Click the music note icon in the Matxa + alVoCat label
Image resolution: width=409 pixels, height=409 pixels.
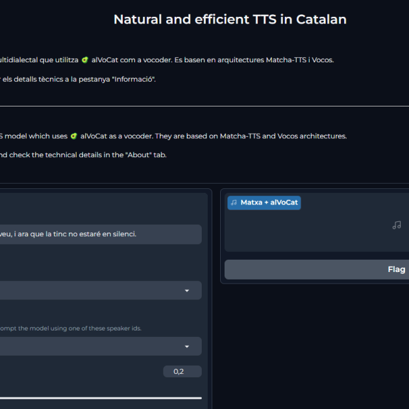pos(234,203)
